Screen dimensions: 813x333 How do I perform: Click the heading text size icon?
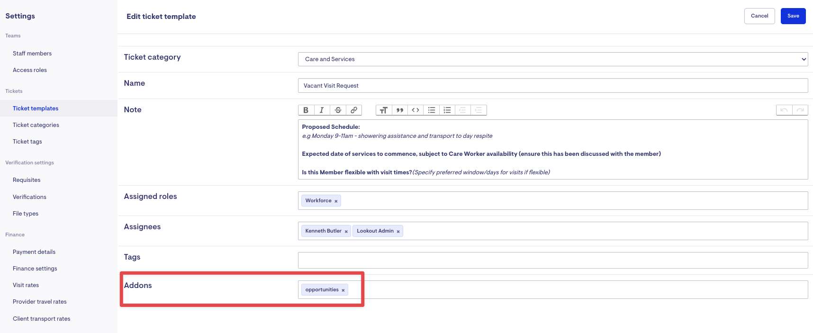[384, 110]
